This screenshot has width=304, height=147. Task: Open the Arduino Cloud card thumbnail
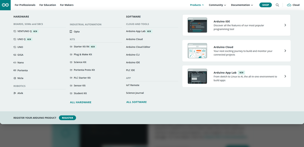pos(197,51)
